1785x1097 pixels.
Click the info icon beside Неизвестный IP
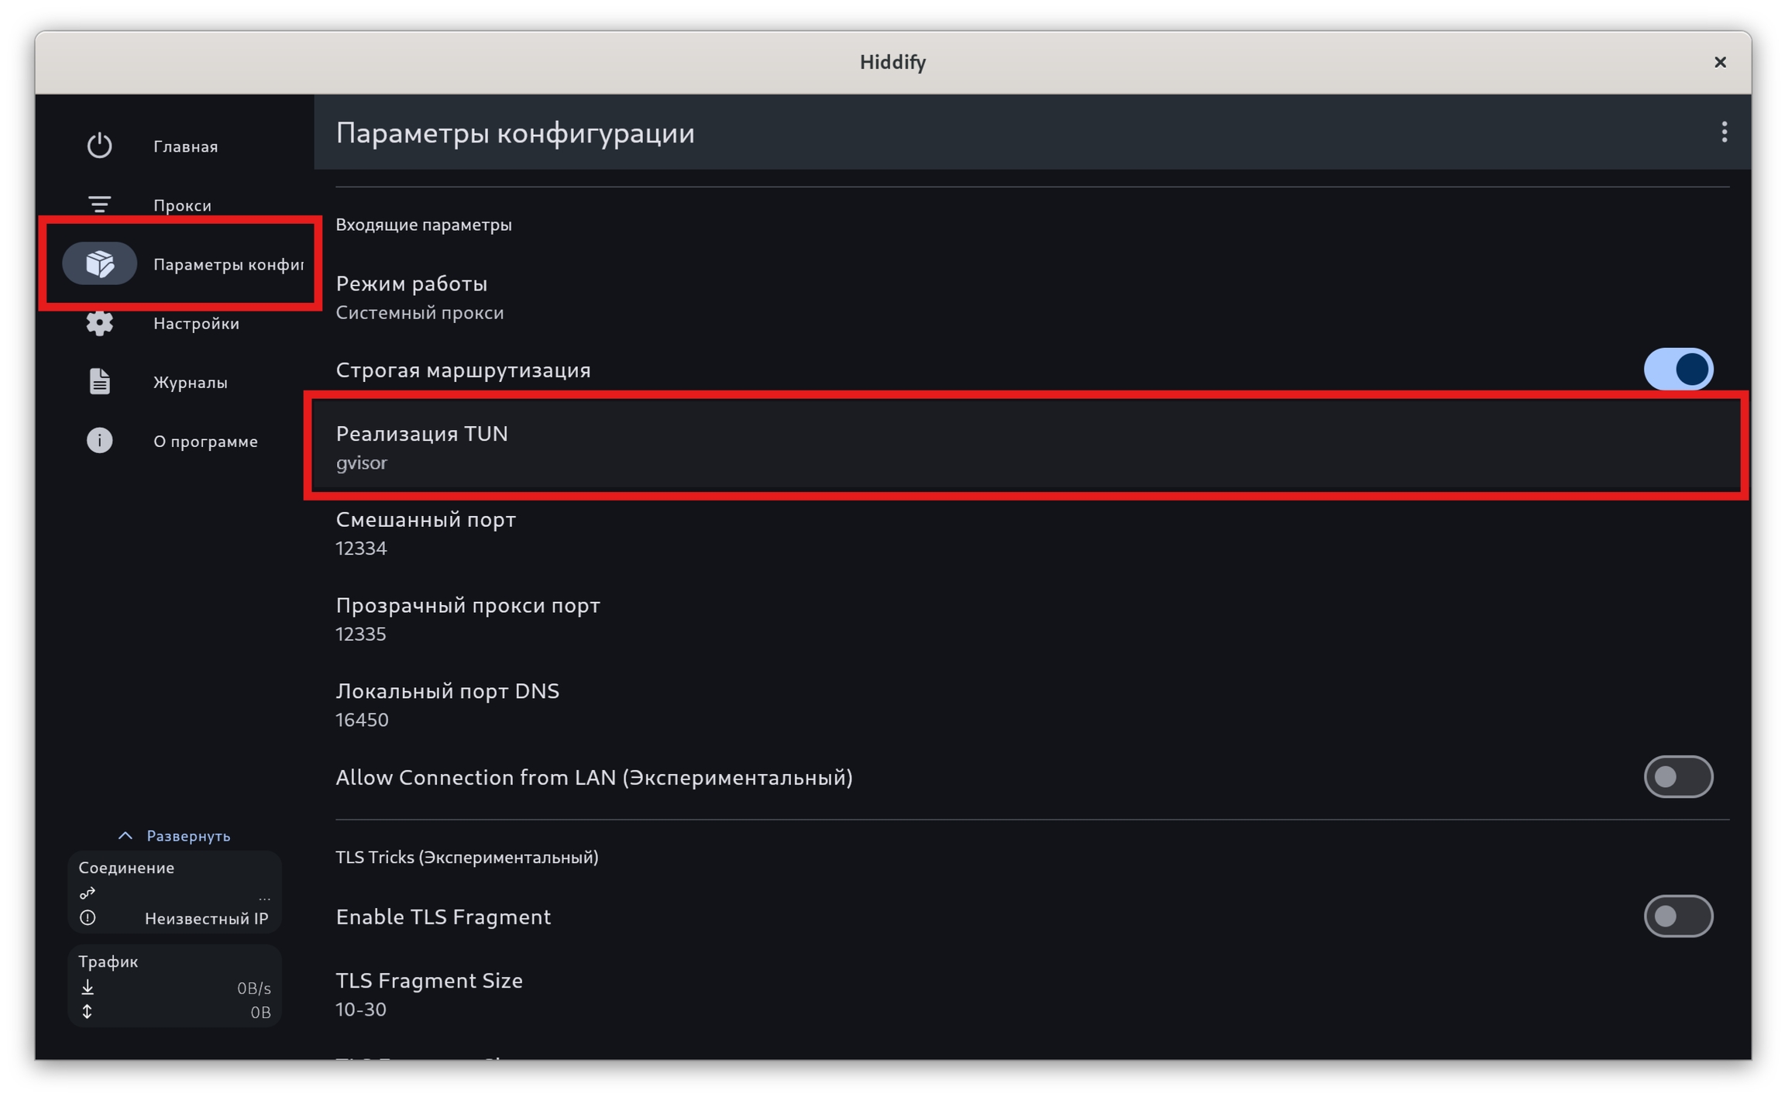pos(88,918)
